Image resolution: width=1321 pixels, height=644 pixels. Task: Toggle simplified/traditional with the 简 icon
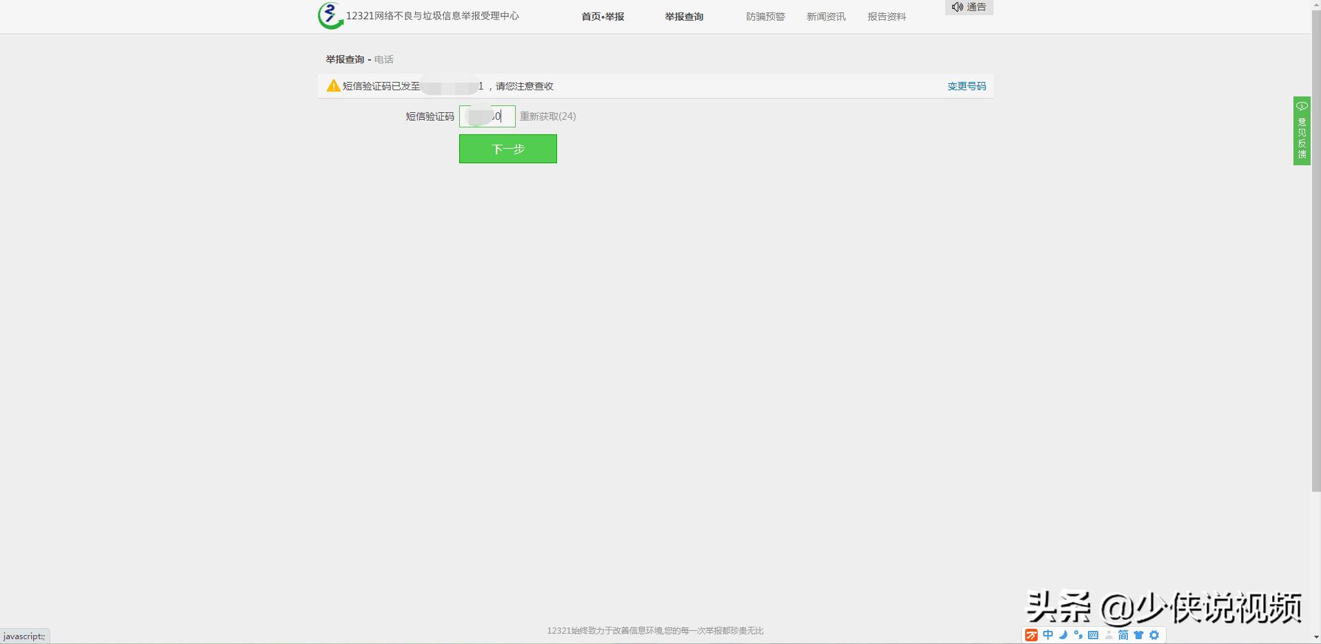point(1124,635)
